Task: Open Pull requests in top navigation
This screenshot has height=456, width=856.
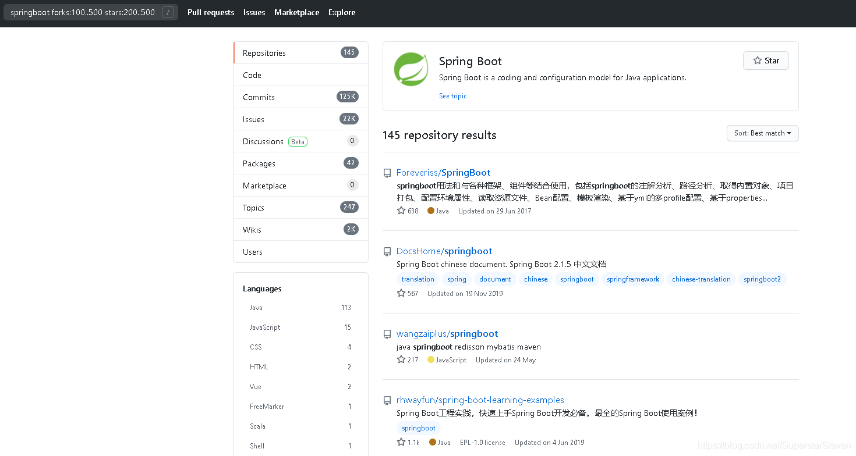Action: pos(211,12)
